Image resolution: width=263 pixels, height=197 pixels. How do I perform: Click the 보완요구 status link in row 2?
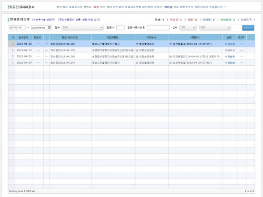click(x=230, y=50)
